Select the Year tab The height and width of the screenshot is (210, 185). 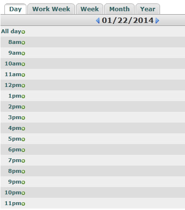pos(148,9)
